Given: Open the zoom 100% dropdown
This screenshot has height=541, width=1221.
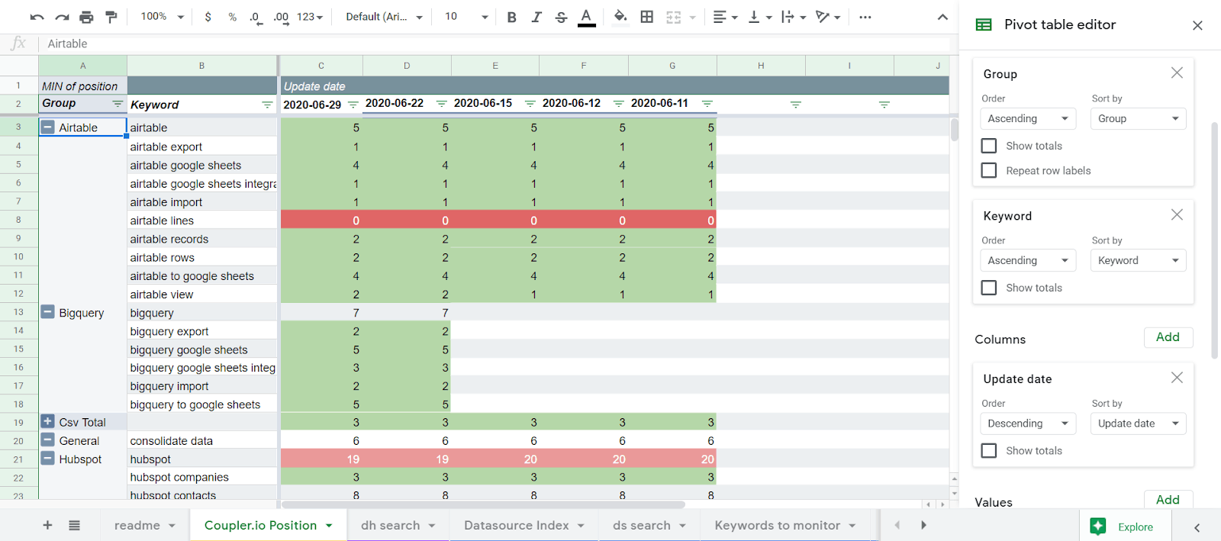Looking at the screenshot, I should pos(162,17).
